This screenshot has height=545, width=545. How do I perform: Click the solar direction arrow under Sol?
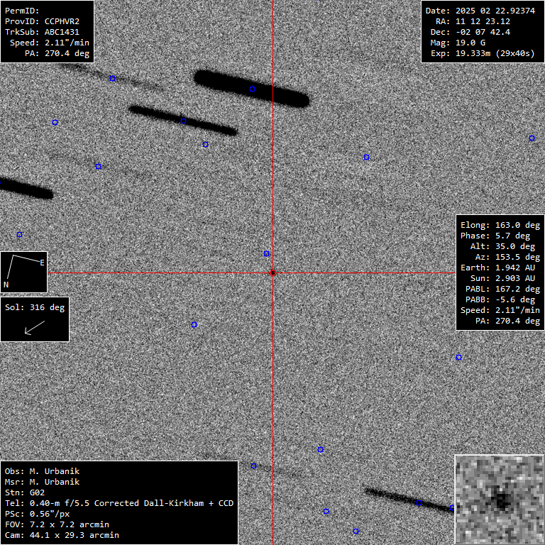[35, 327]
